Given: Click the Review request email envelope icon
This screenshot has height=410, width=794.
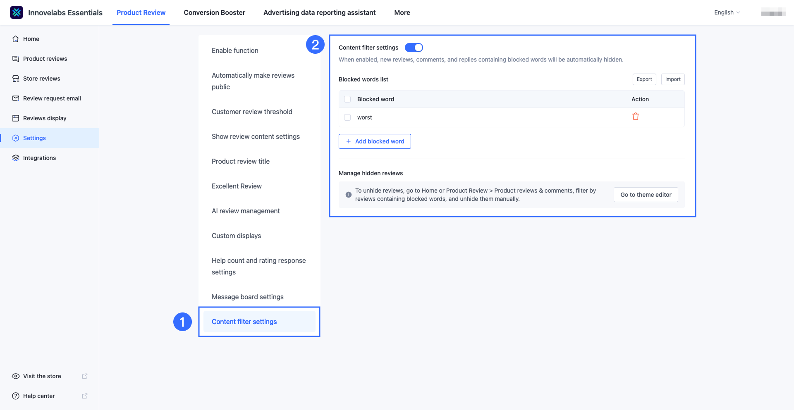Looking at the screenshot, I should [x=16, y=98].
